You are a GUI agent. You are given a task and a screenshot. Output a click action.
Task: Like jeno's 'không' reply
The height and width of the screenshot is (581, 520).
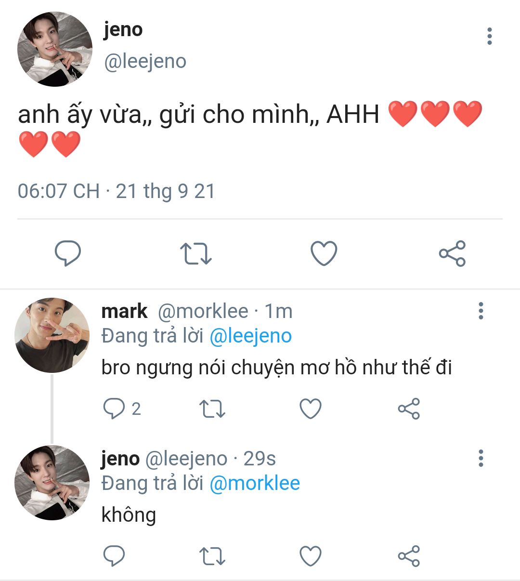(x=311, y=555)
